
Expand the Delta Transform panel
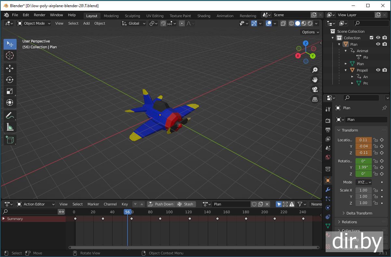click(359, 213)
